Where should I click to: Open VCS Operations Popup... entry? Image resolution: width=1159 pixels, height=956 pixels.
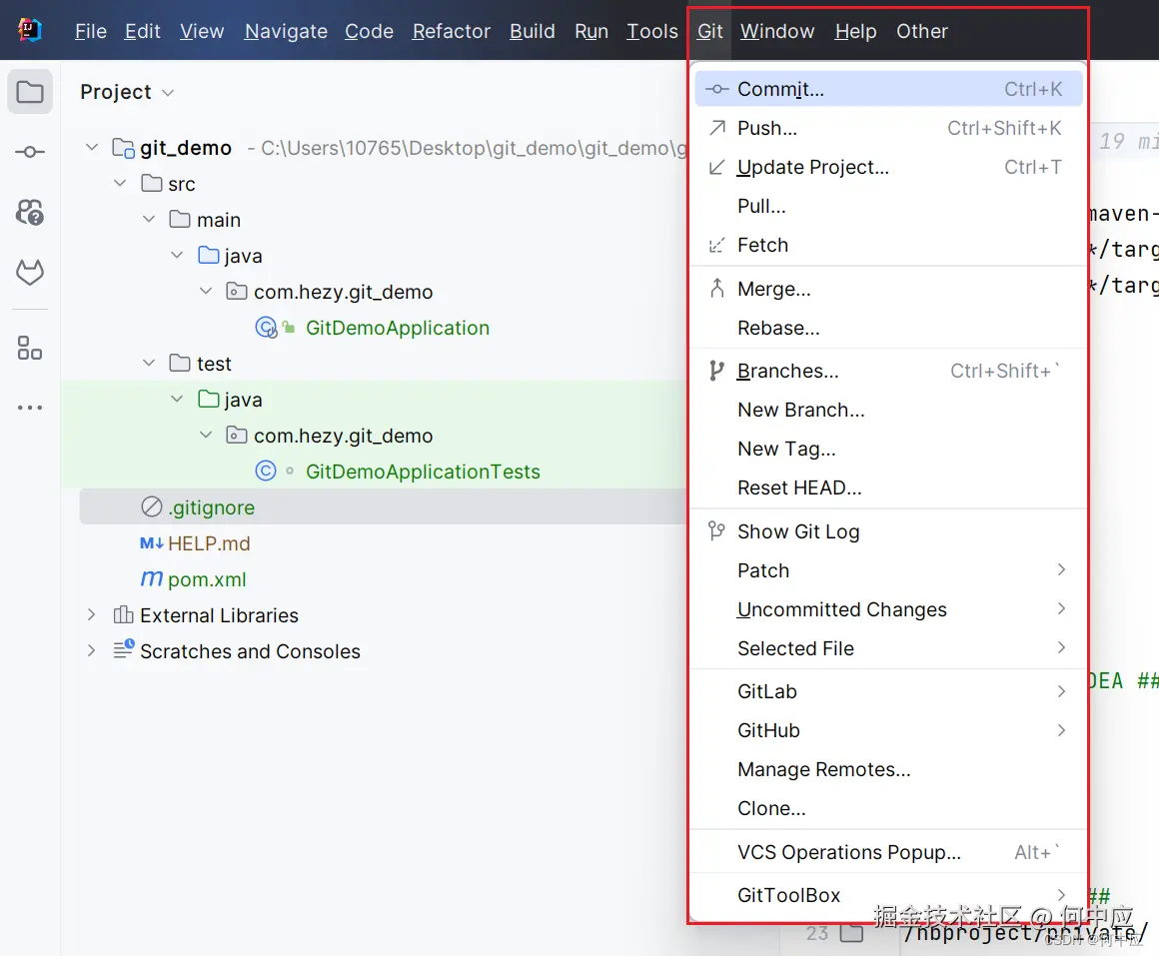(887, 852)
